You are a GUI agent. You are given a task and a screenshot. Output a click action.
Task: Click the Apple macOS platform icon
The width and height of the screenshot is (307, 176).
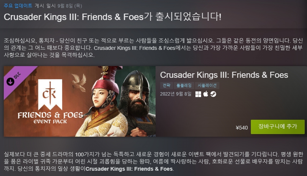click(206, 94)
